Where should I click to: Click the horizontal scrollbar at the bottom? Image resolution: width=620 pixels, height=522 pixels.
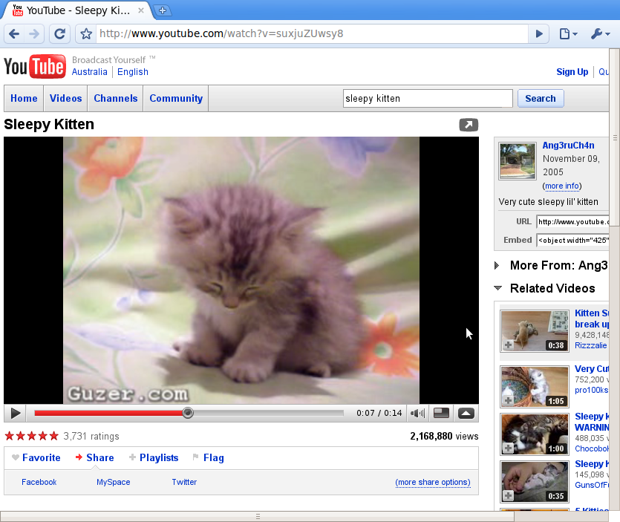[258, 516]
